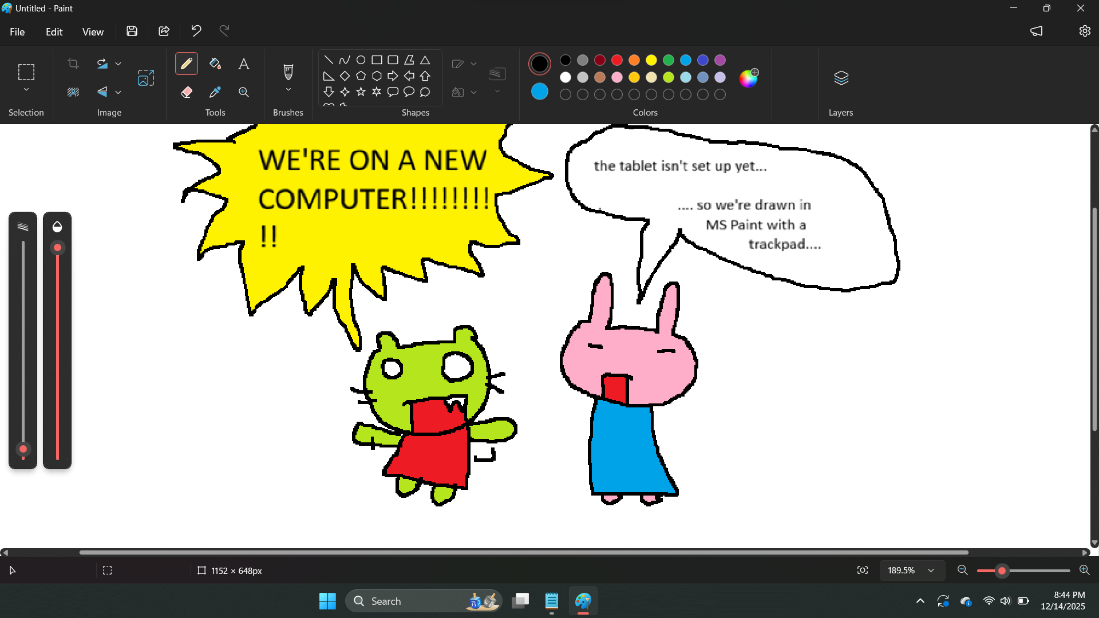1099x618 pixels.
Task: Click the Undo arrow
Action: pyautogui.click(x=196, y=31)
